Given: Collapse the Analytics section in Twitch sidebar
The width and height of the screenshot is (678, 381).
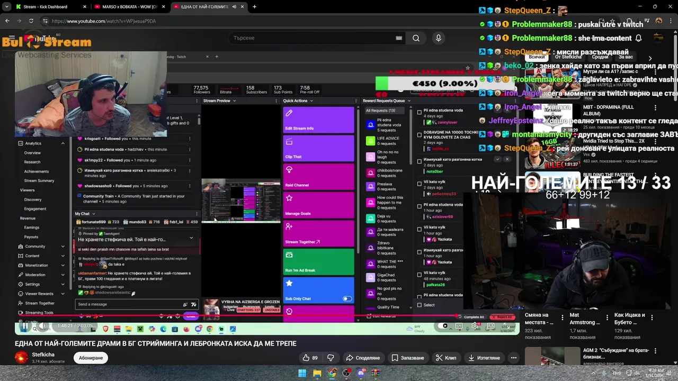Looking at the screenshot, I should coord(63,143).
